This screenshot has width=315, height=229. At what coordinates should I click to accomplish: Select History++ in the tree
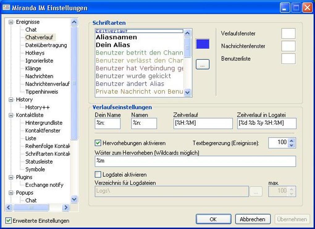coord(37,107)
